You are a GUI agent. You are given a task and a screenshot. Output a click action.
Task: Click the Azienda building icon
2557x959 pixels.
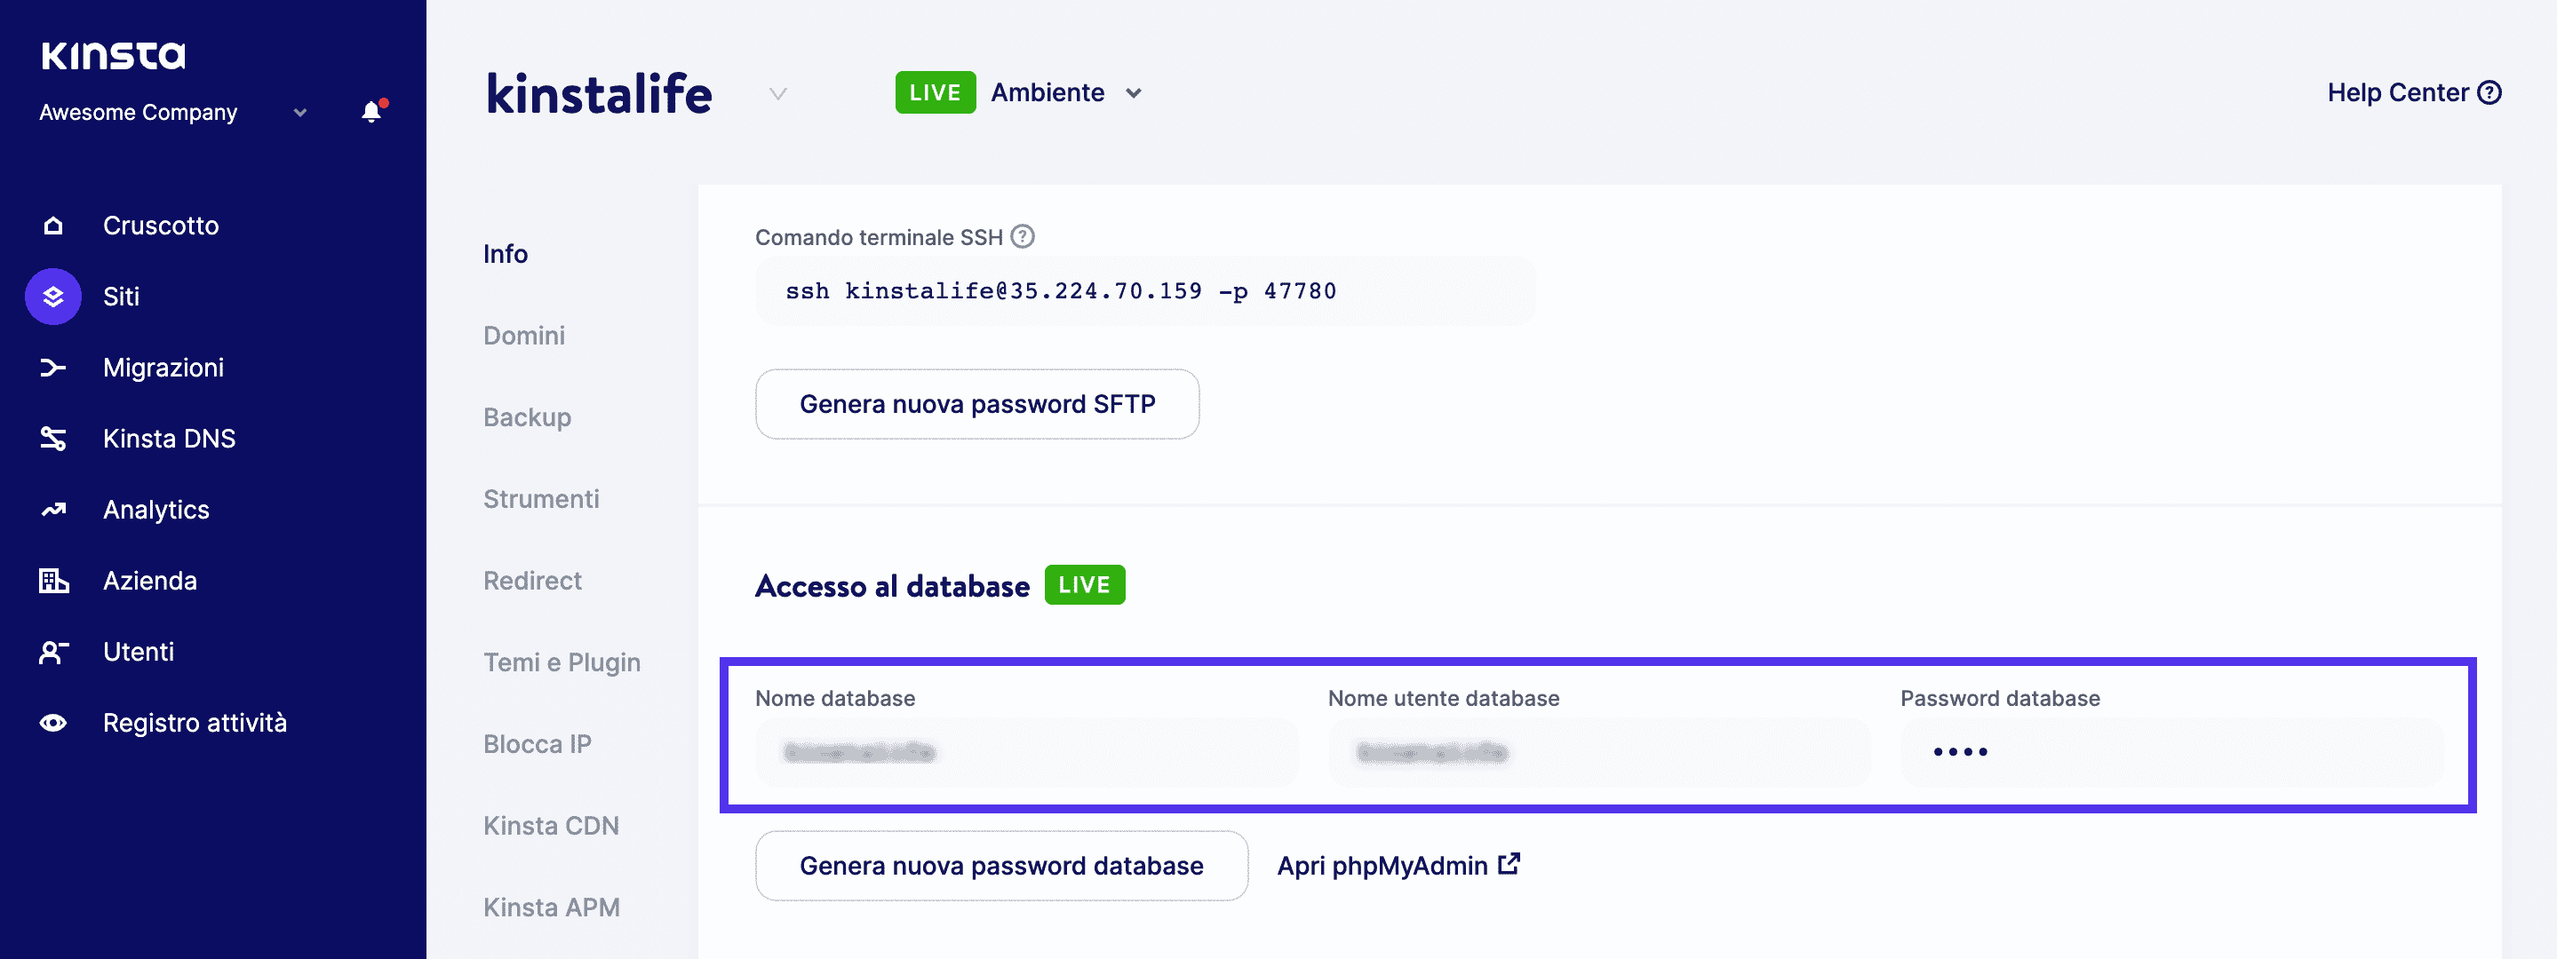tap(53, 580)
